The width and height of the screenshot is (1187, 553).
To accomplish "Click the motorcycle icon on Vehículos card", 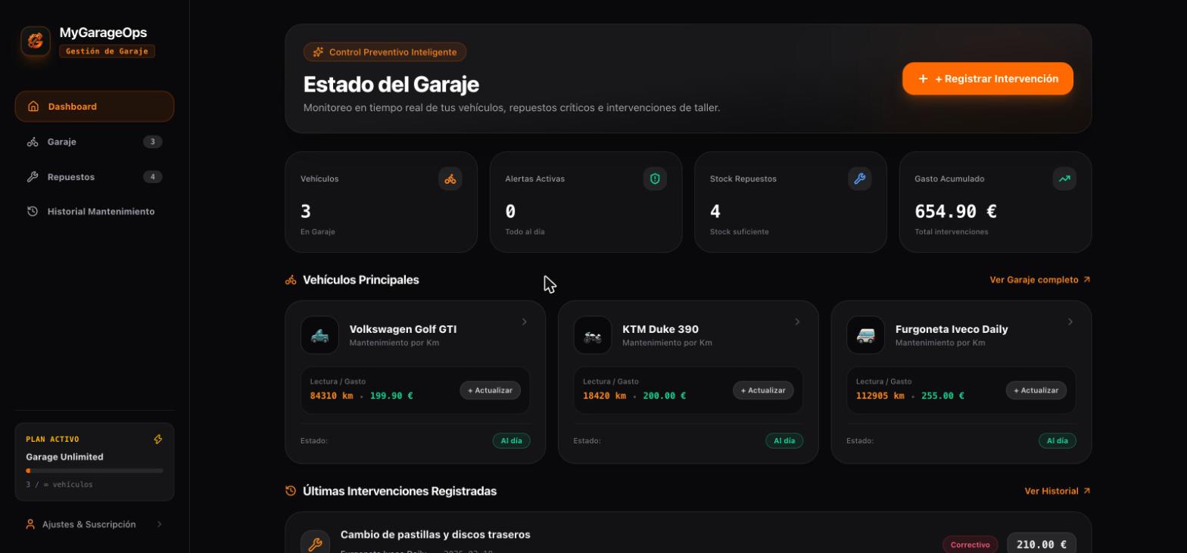I will click(x=450, y=179).
